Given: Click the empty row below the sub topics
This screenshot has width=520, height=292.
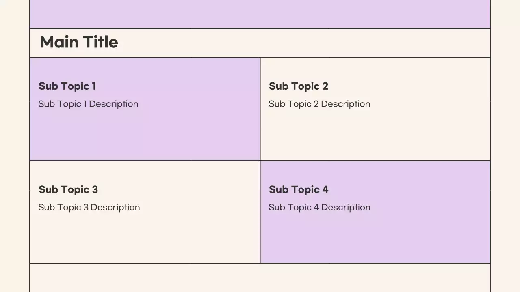Looking at the screenshot, I should (x=260, y=278).
